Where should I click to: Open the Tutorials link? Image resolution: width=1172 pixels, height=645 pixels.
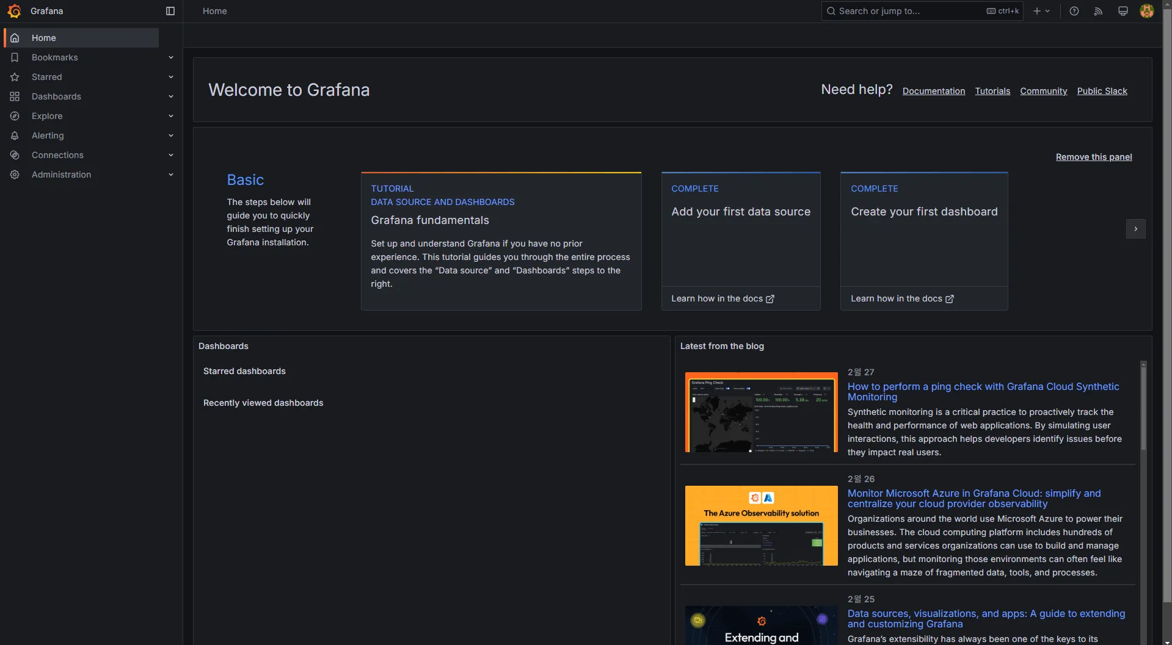tap(992, 91)
